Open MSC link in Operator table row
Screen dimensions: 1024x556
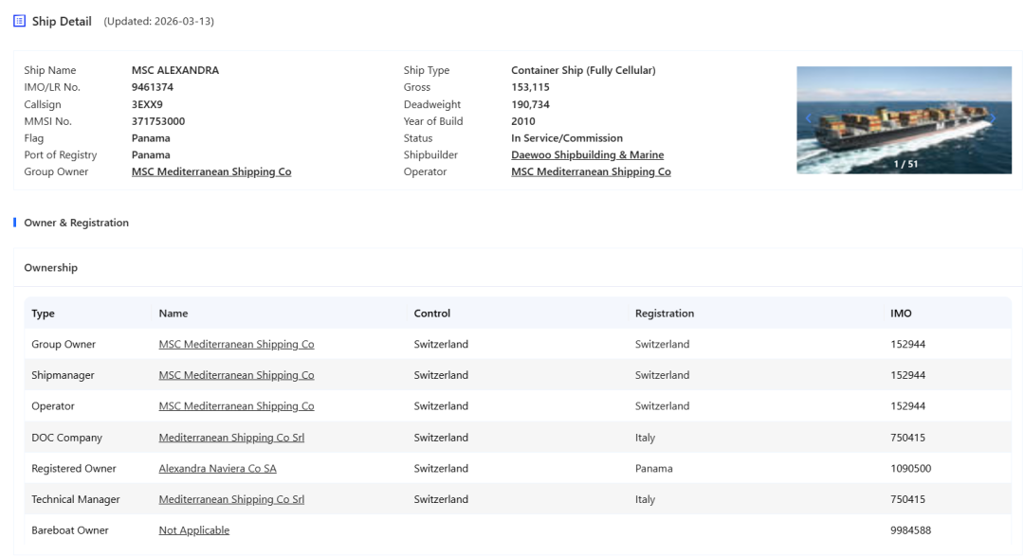(236, 406)
